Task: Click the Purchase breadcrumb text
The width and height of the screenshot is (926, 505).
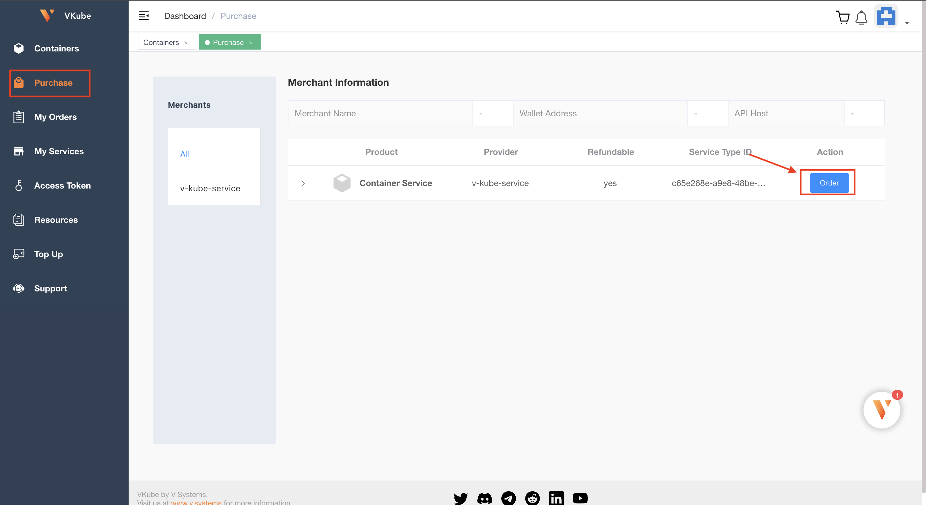Action: click(238, 16)
